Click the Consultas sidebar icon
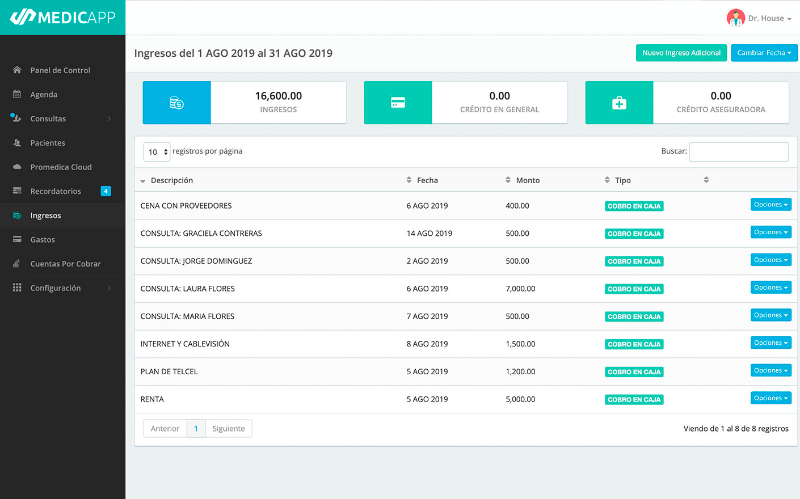800x499 pixels. 16,118
